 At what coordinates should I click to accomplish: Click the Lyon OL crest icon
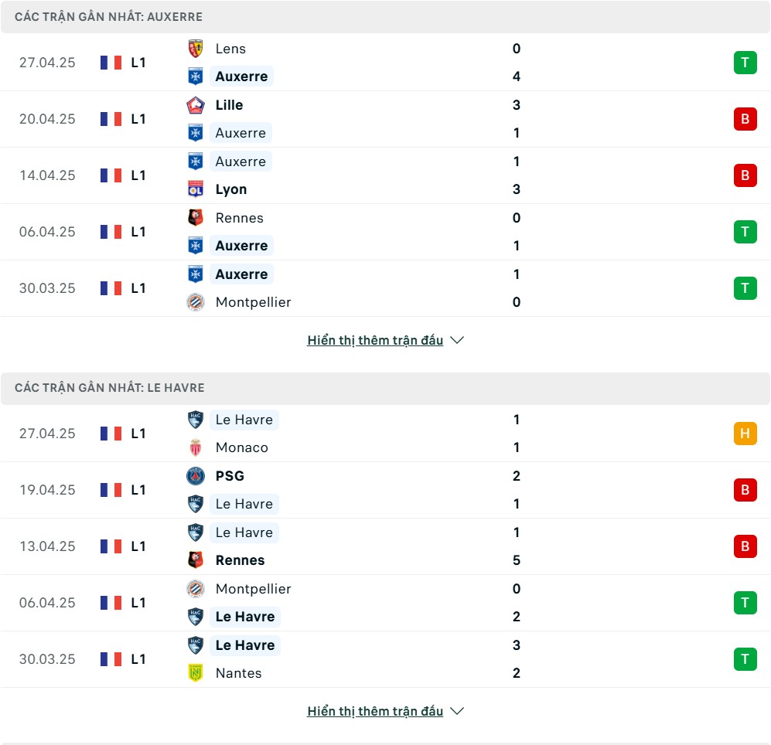pyautogui.click(x=195, y=189)
